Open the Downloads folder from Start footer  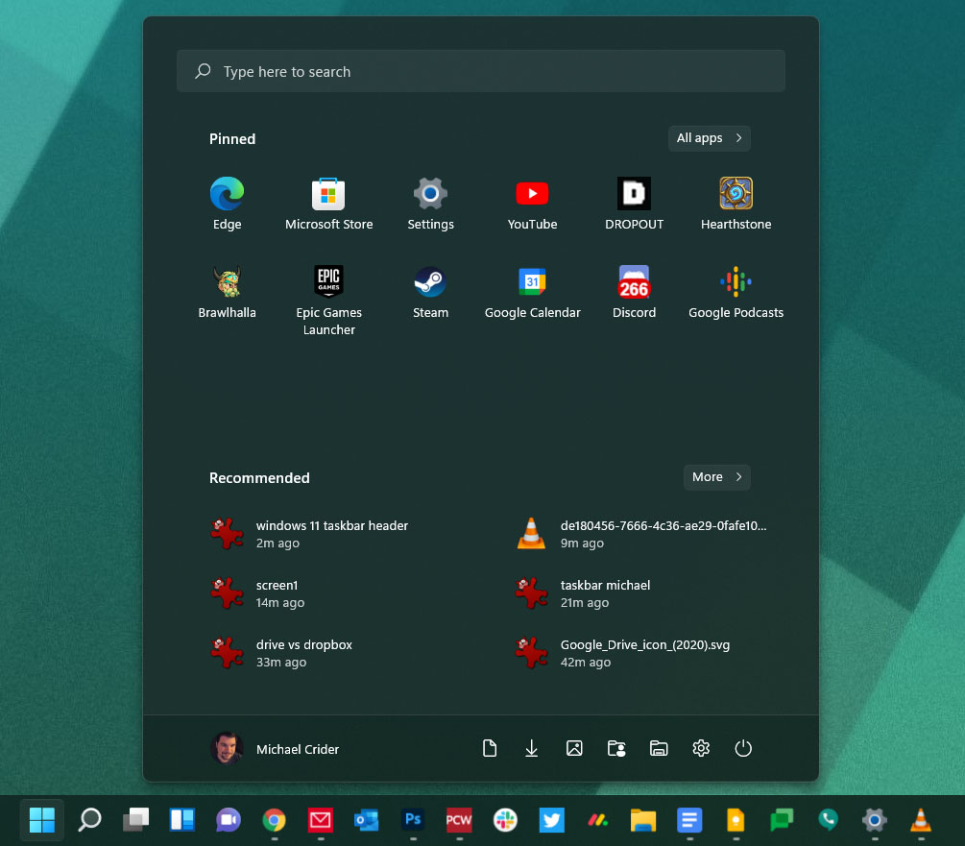point(532,749)
